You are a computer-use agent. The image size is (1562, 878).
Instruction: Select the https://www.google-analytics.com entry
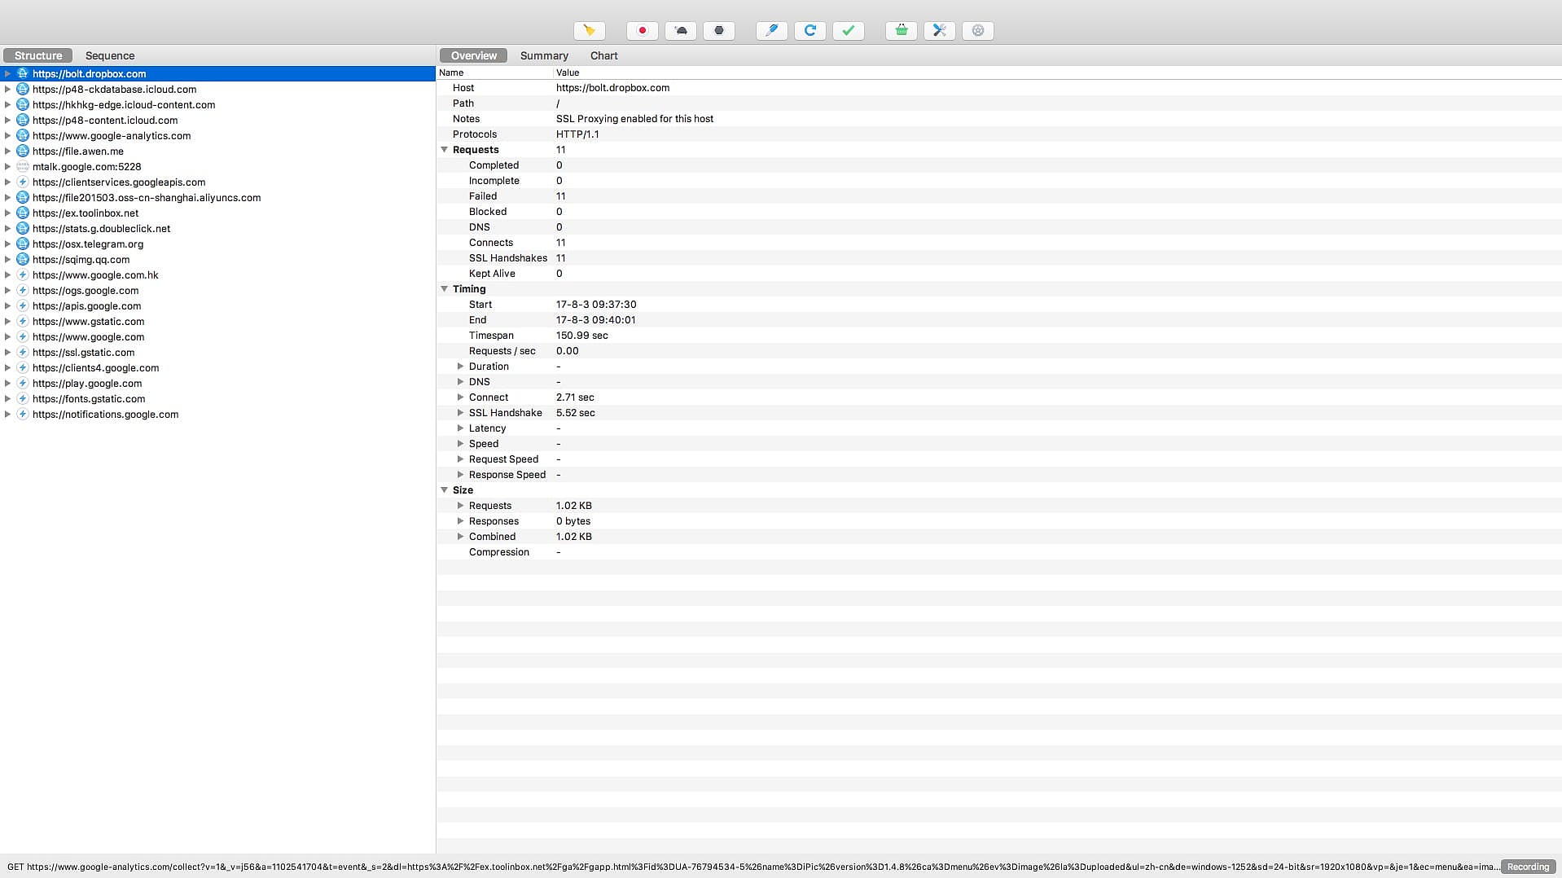112,136
